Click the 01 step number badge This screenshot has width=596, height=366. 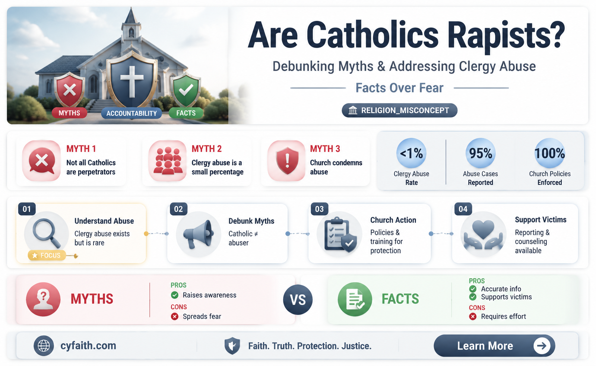[x=27, y=209]
